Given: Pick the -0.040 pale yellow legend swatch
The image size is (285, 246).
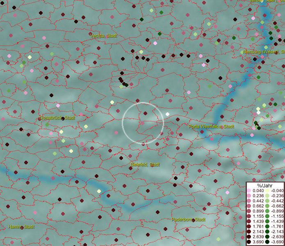Looking at the screenshot, I should click(x=267, y=191).
